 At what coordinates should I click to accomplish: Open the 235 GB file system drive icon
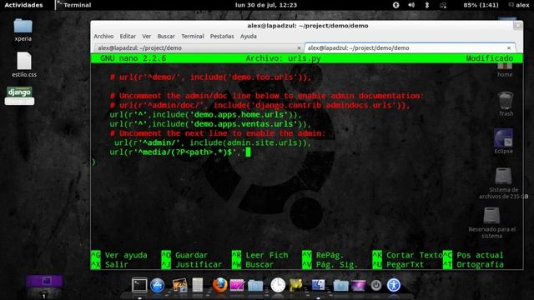(503, 183)
